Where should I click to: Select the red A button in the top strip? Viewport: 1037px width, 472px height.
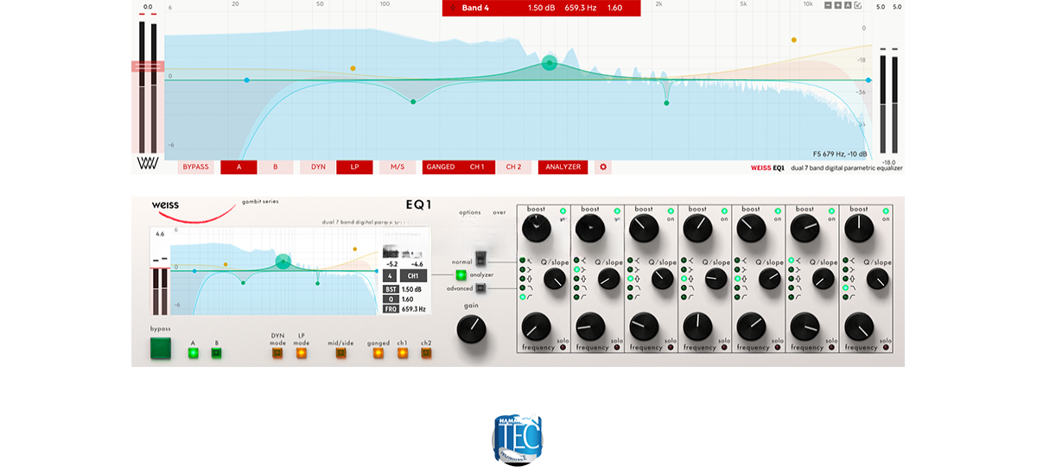[x=239, y=167]
